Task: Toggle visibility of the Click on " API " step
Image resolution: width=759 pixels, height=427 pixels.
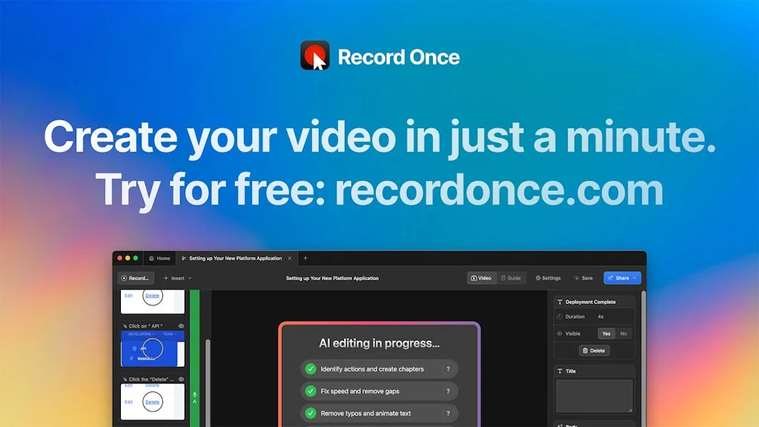Action: [x=181, y=326]
